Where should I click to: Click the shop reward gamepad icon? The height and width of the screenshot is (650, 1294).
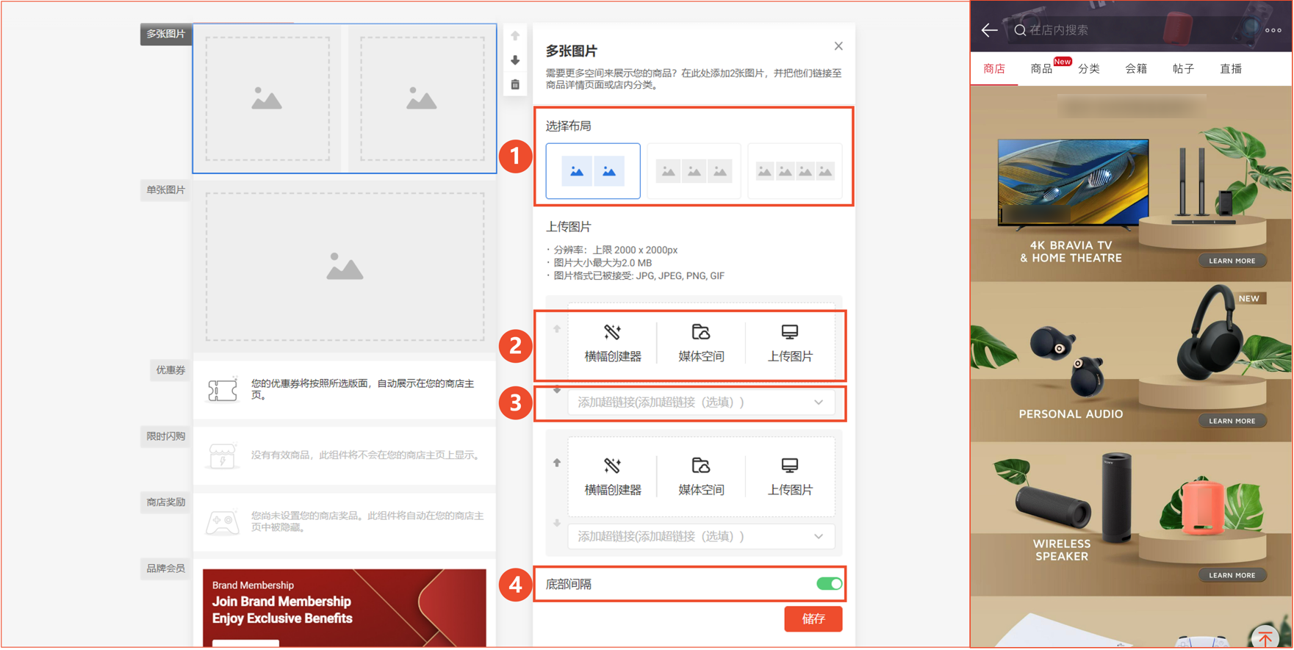[x=223, y=523]
